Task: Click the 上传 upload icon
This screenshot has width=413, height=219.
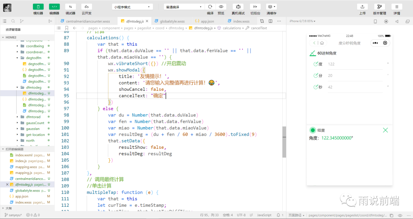Action: coord(362,6)
